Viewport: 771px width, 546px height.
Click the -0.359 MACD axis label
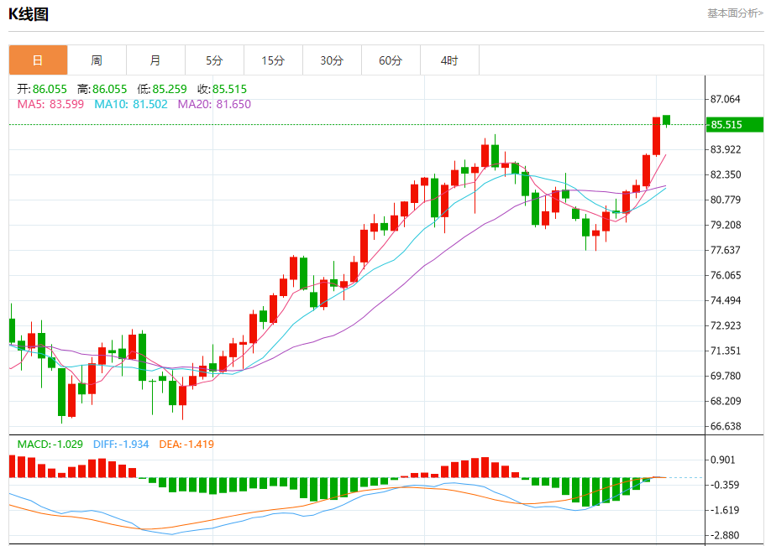click(x=723, y=485)
